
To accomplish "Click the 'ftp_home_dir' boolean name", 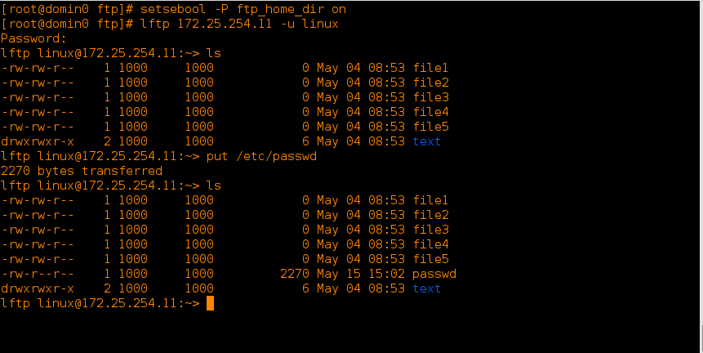I will click(280, 10).
